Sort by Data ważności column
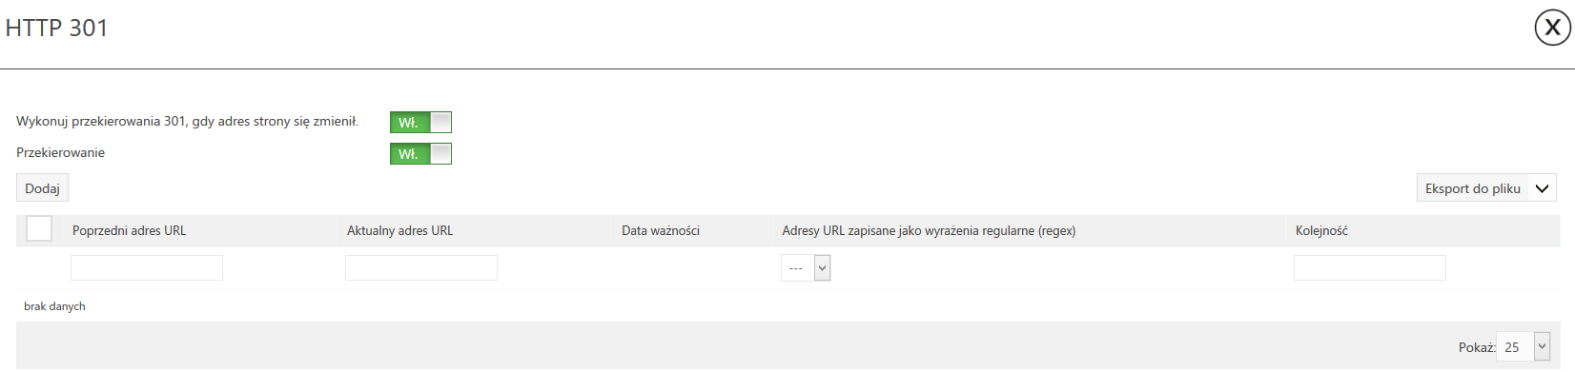 coord(661,230)
